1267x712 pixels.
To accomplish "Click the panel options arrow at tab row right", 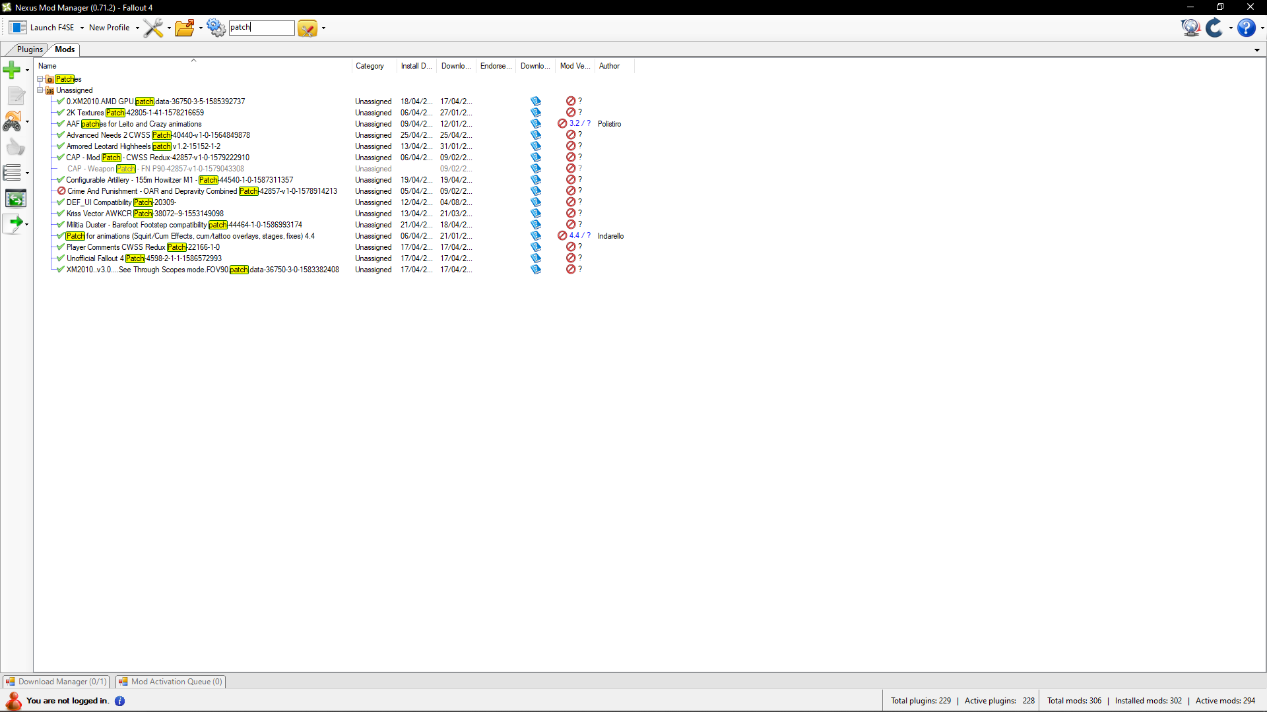I will pyautogui.click(x=1257, y=50).
